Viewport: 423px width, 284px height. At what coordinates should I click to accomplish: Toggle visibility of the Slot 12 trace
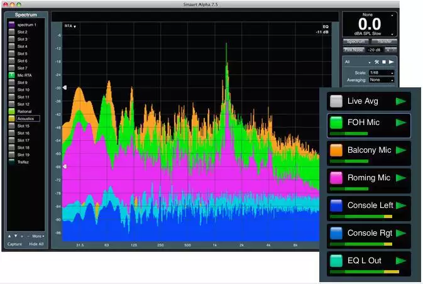click(11, 104)
